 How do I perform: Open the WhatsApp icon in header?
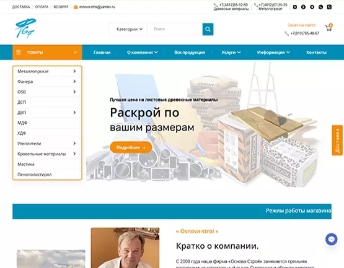point(320,7)
